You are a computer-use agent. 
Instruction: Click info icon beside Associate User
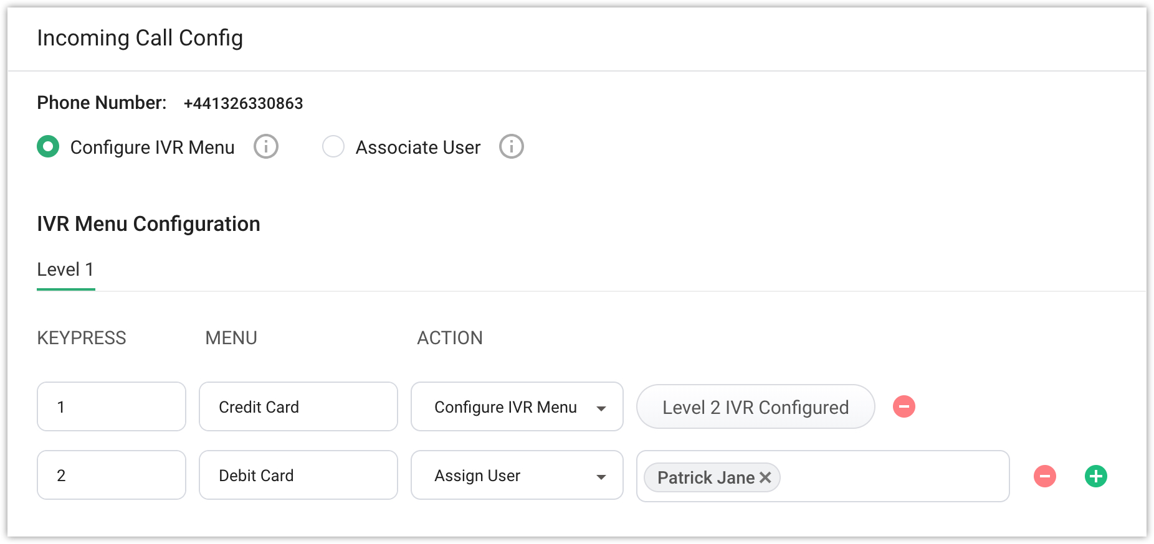(512, 147)
